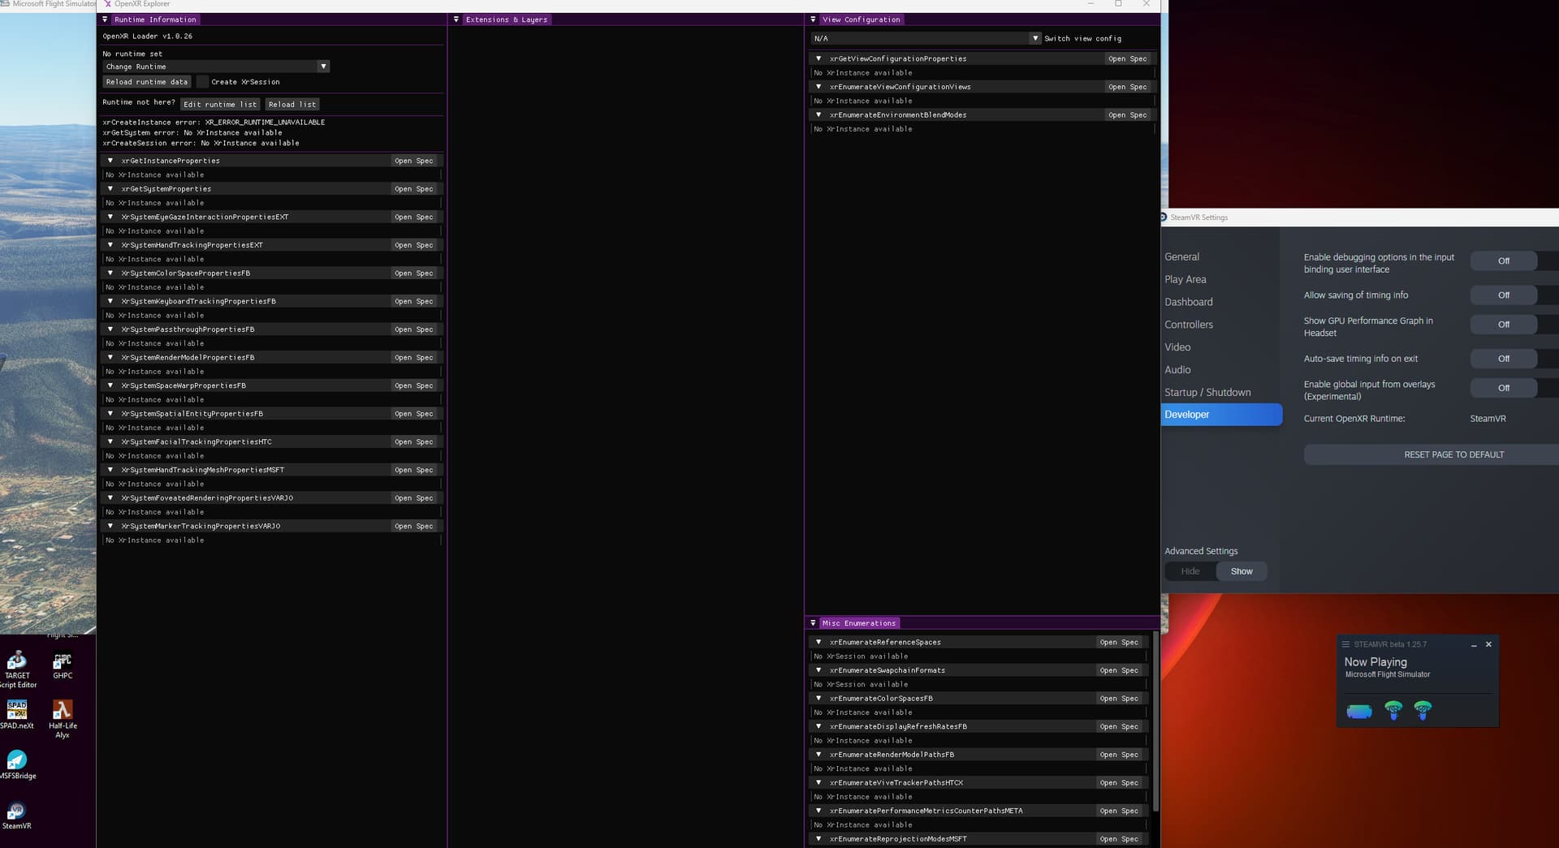The image size is (1559, 848).
Task: Select General in SteamVR Settings sidebar
Action: coord(1181,256)
